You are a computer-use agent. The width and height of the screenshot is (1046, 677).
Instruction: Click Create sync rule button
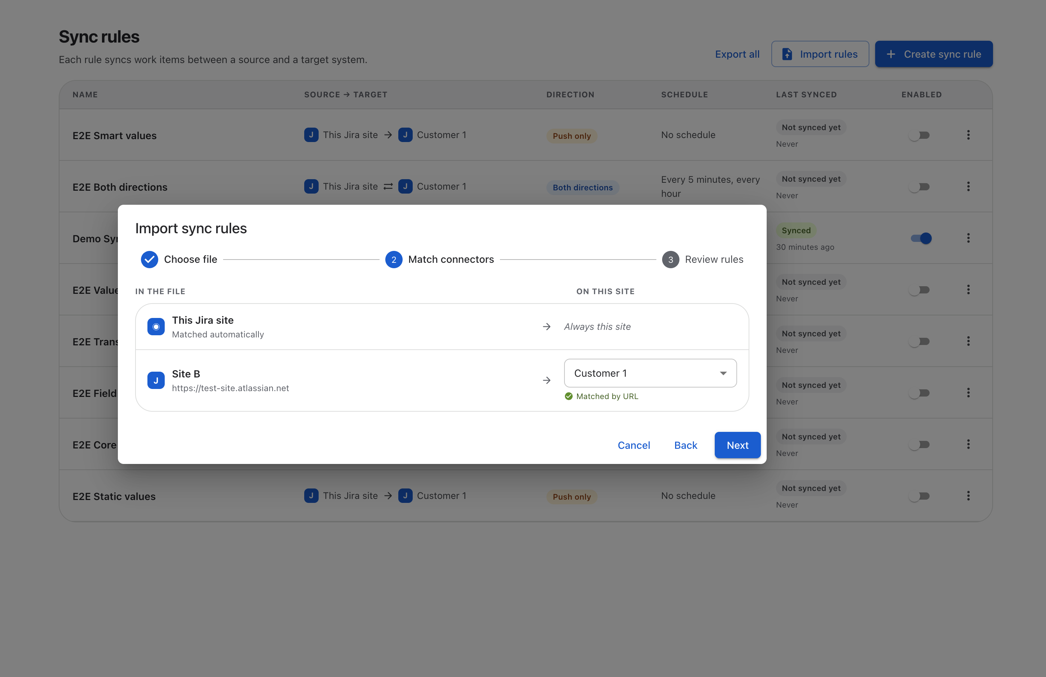pyautogui.click(x=934, y=54)
